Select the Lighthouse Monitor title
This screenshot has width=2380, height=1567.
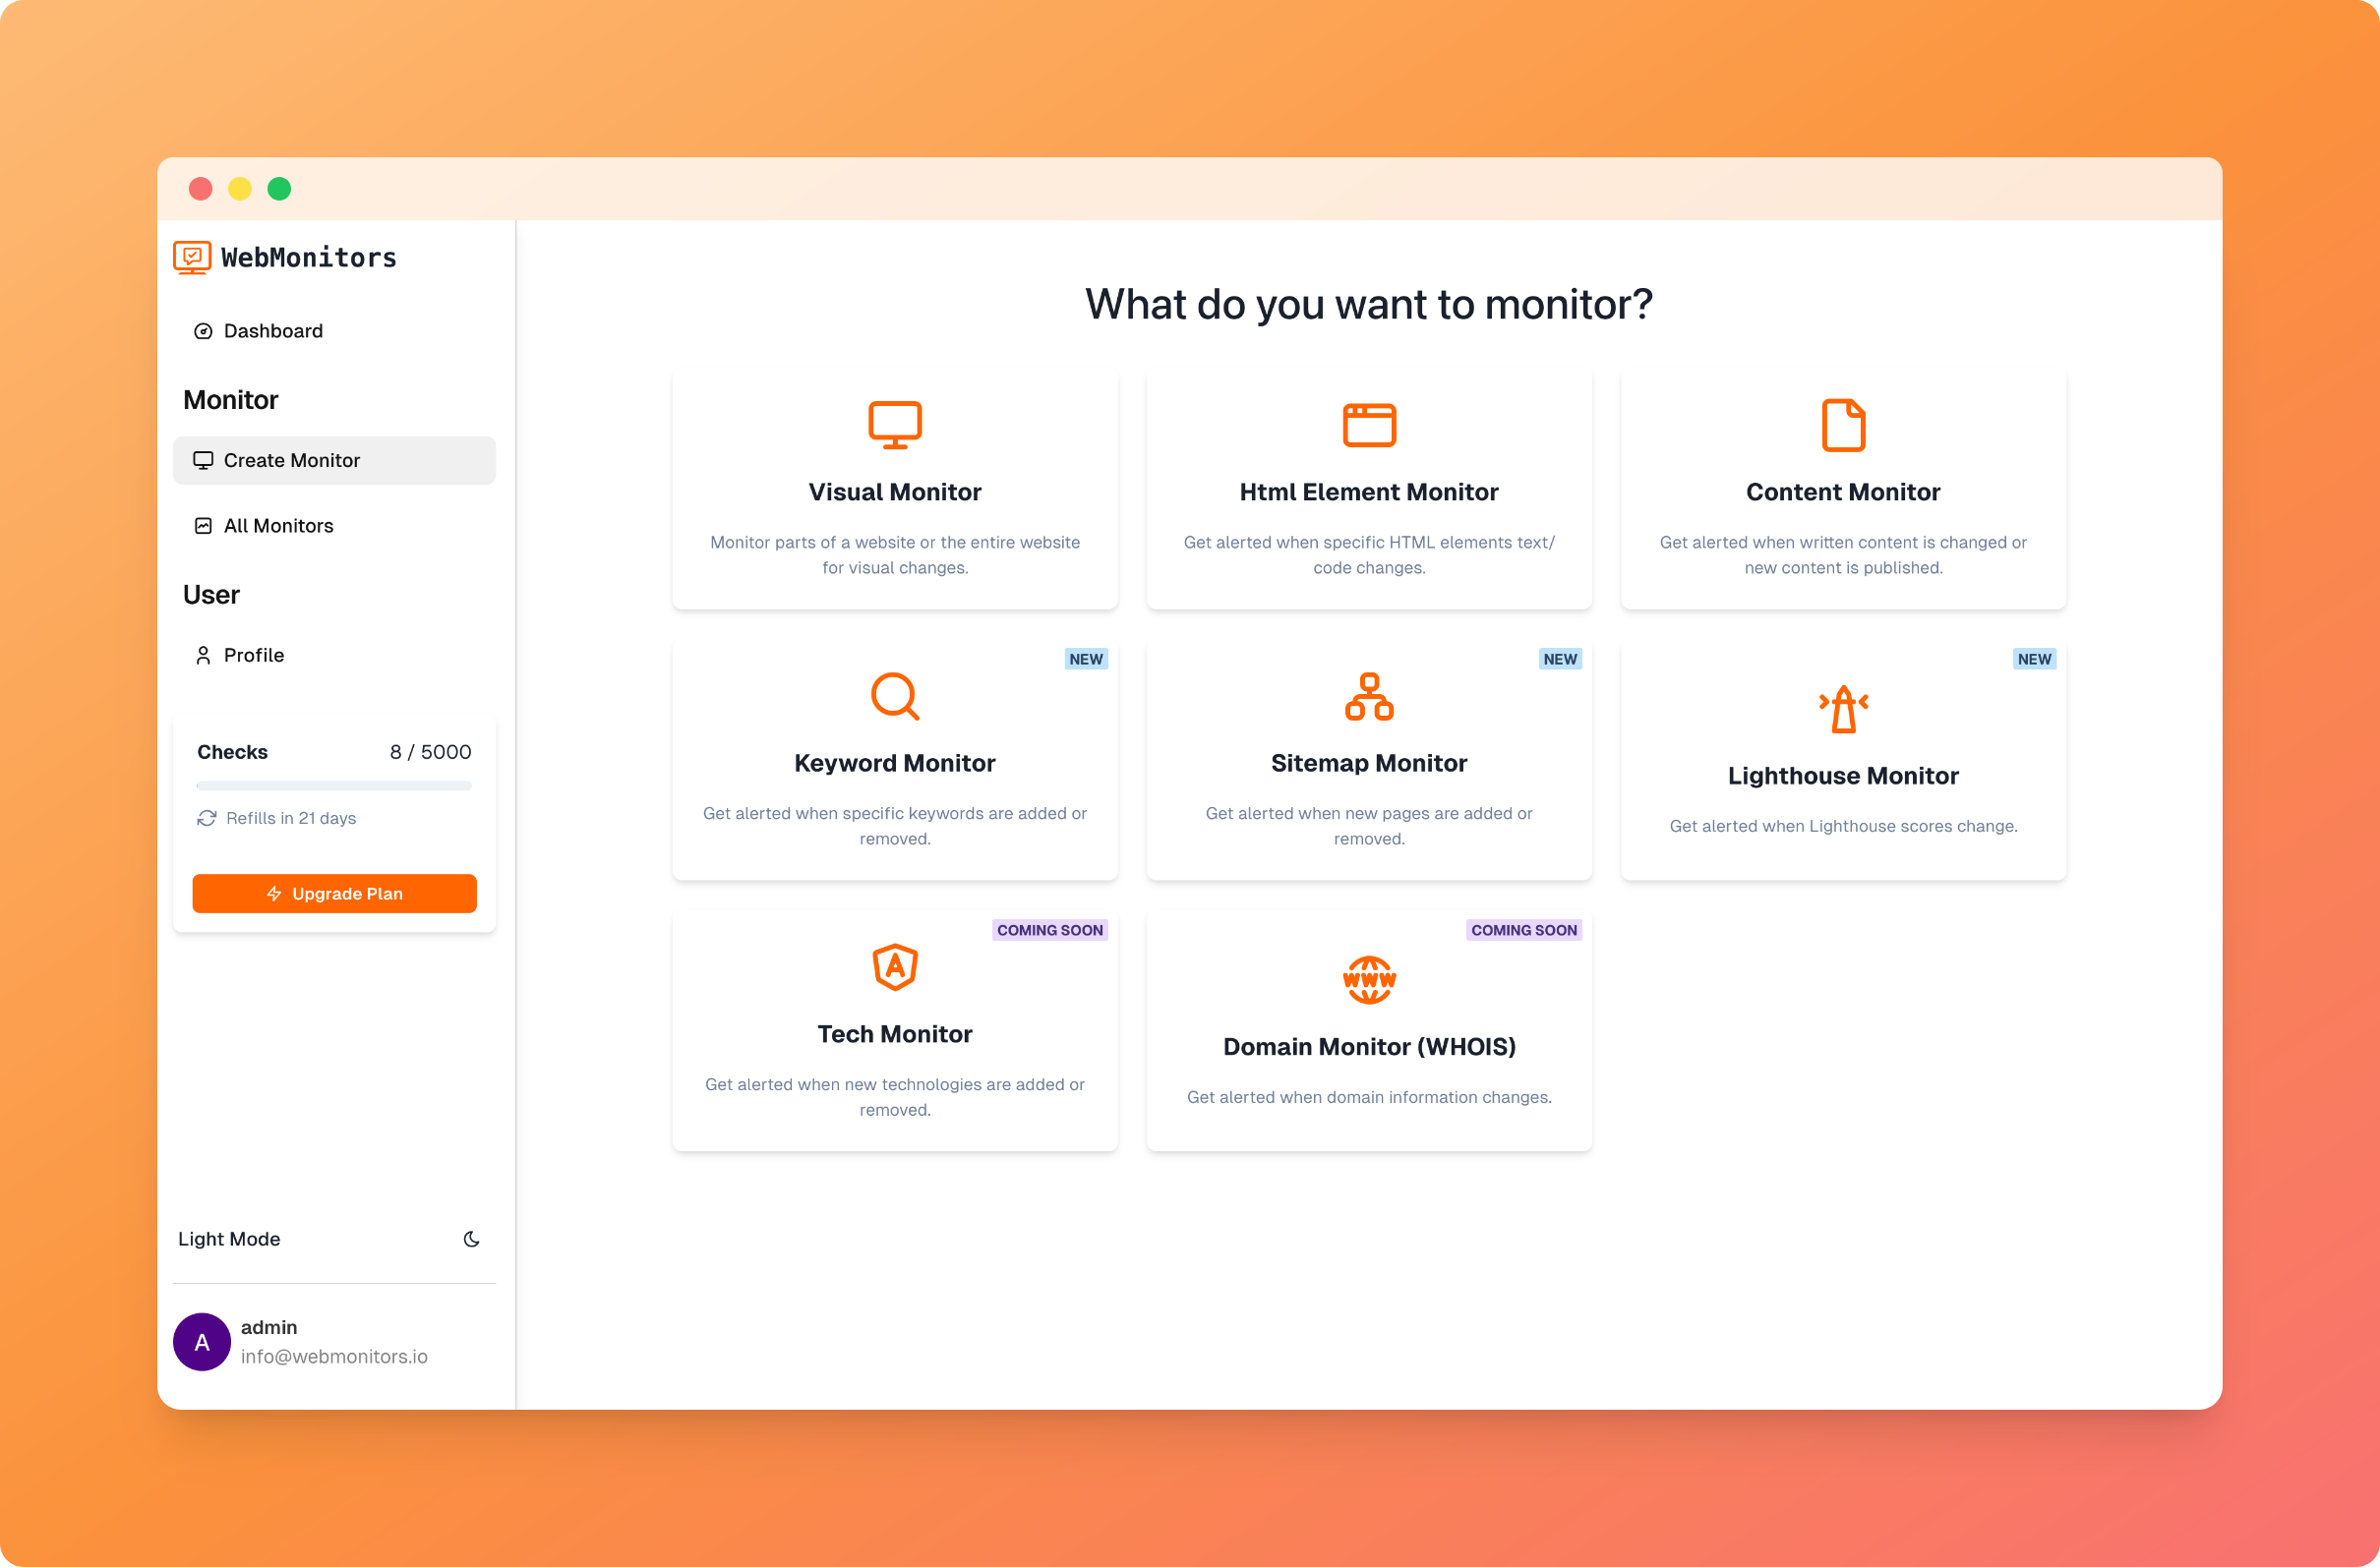click(x=1843, y=776)
